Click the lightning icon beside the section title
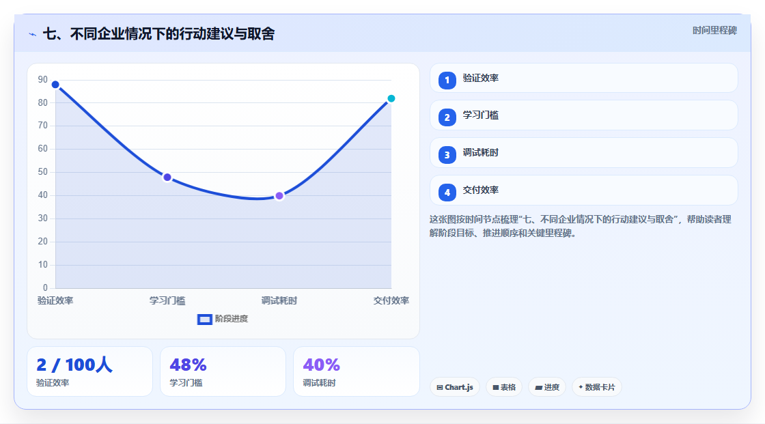This screenshot has height=424, width=765. click(33, 34)
